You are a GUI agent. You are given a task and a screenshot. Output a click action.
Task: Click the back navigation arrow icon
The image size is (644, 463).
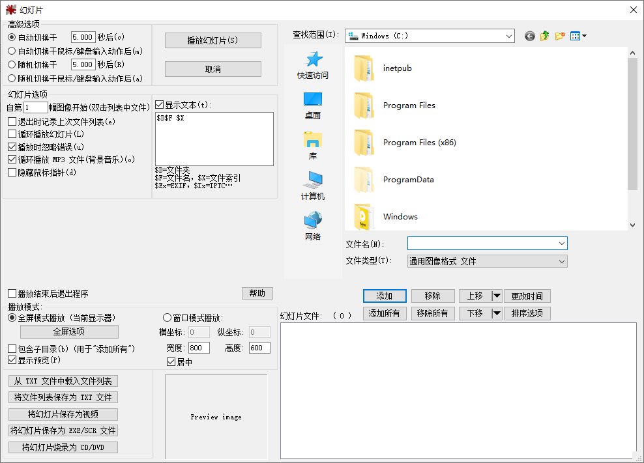pyautogui.click(x=529, y=36)
